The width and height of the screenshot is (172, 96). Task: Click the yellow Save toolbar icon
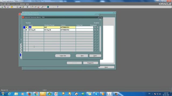click(x=12, y=7)
